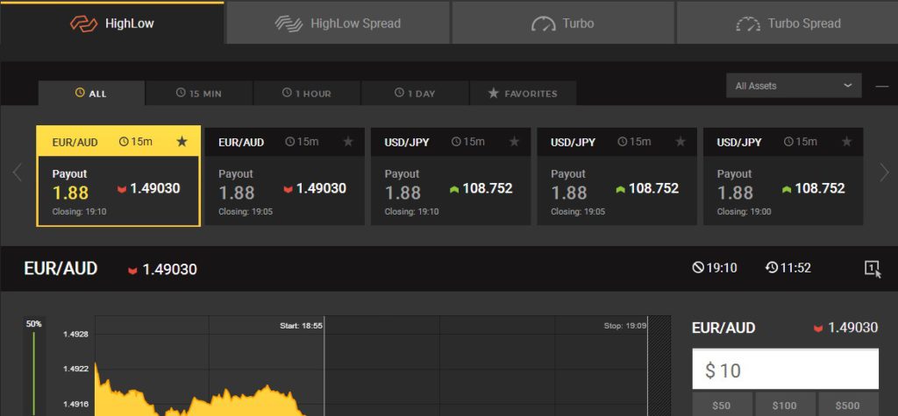Go to previous asset cards
The height and width of the screenshot is (416, 898).
(x=18, y=173)
